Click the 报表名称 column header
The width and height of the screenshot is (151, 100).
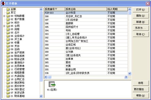[x=86, y=9]
